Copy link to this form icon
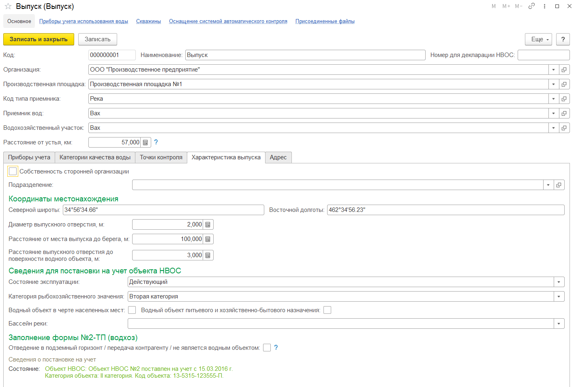 click(x=531, y=6)
